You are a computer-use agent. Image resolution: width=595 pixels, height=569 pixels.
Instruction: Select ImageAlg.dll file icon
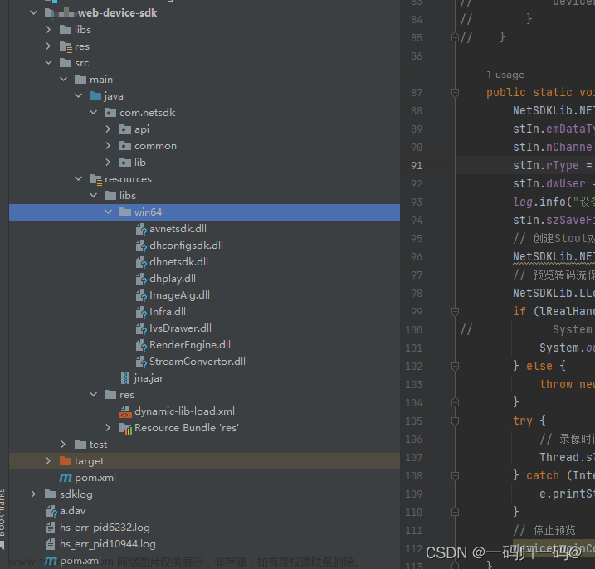tap(141, 295)
